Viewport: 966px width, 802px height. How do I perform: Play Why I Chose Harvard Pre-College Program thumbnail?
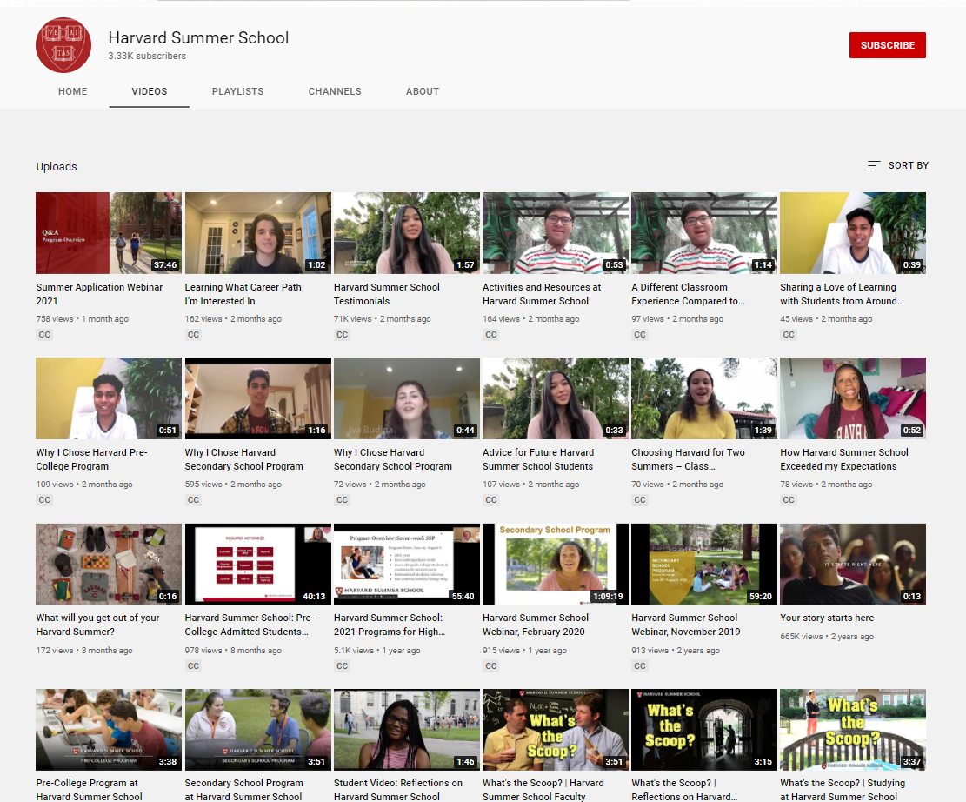109,398
